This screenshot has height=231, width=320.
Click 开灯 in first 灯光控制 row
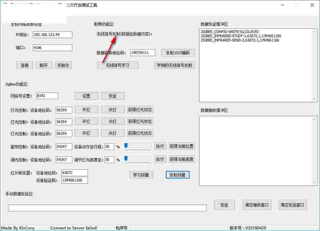(86, 110)
